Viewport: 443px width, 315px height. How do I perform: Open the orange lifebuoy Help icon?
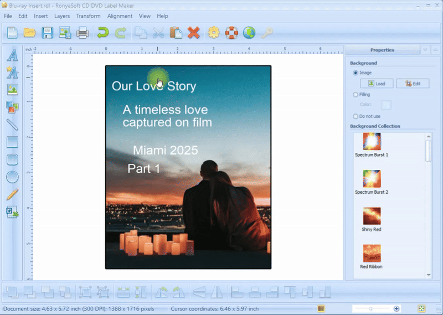pyautogui.click(x=231, y=33)
